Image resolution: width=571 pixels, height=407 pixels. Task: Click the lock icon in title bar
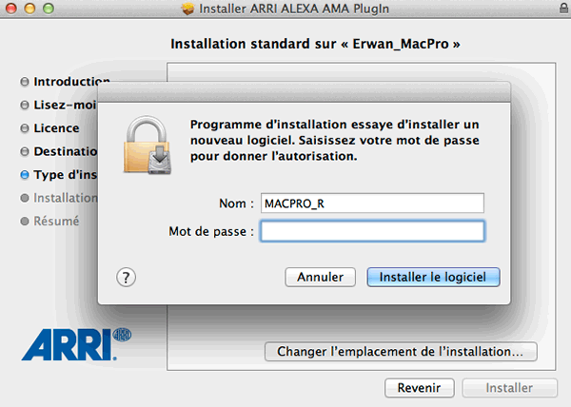coord(564,8)
